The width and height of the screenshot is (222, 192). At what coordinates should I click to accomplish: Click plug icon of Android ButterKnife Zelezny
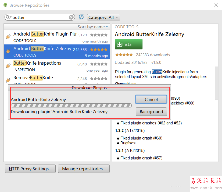[x=8, y=51]
